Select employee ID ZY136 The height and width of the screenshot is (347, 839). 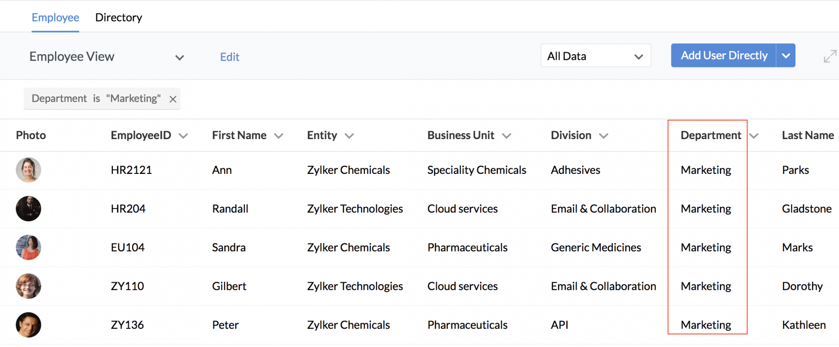click(x=127, y=325)
